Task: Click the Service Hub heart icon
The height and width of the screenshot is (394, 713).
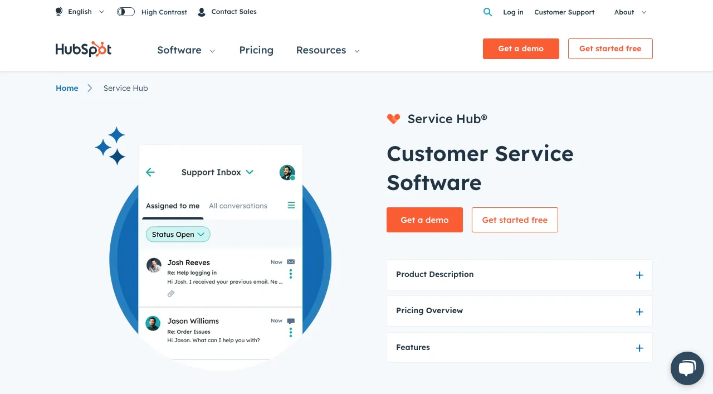Action: (x=393, y=119)
